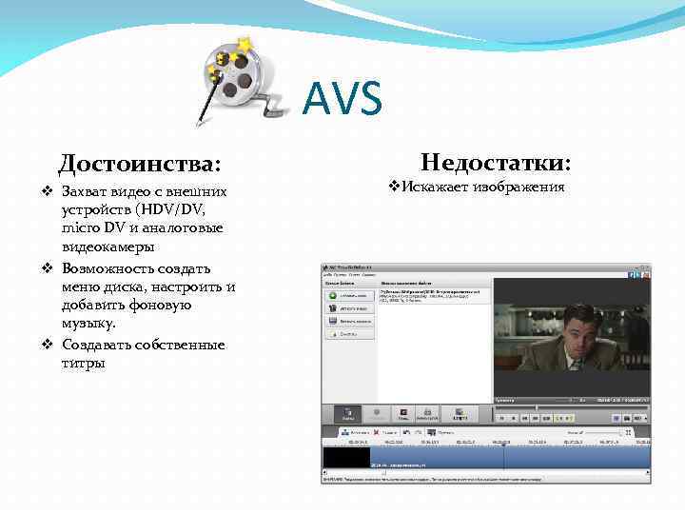The width and height of the screenshot is (685, 514).
Task: Select the highlighted Files tab in central toolbar
Action: pos(348,414)
